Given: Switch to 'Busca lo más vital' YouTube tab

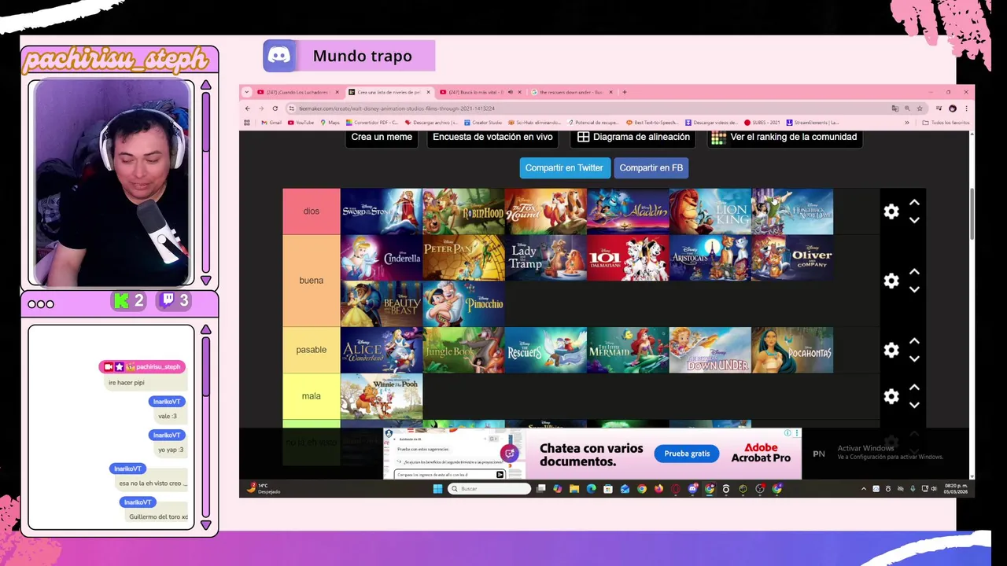Looking at the screenshot, I should [480, 92].
